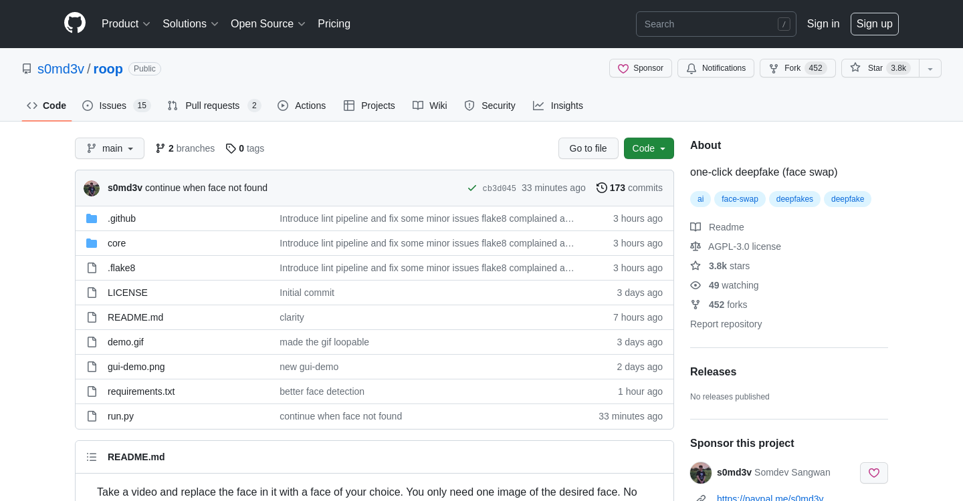
Task: Open the 173 commits history link
Action: tap(629, 188)
